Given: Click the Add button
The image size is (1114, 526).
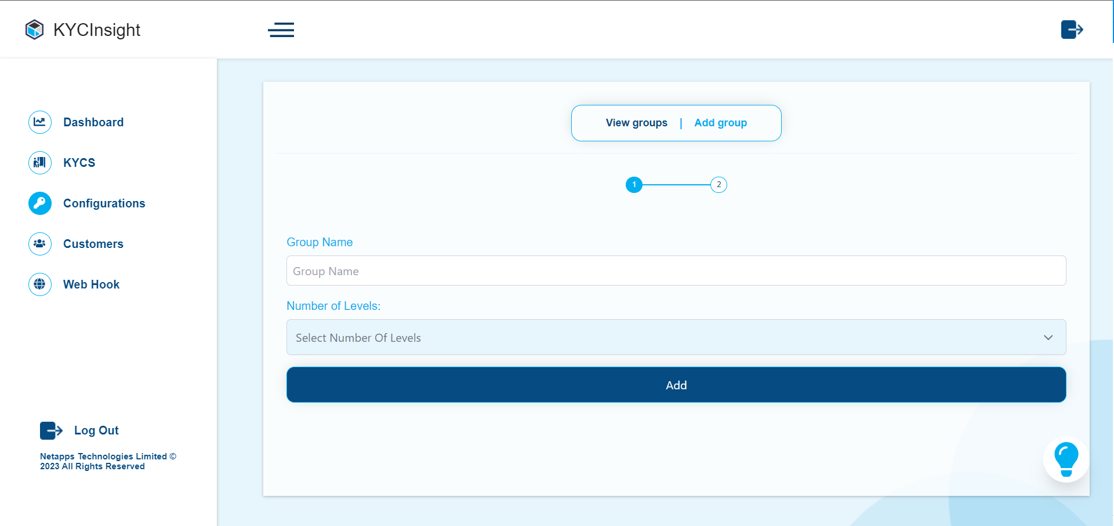Looking at the screenshot, I should point(676,385).
